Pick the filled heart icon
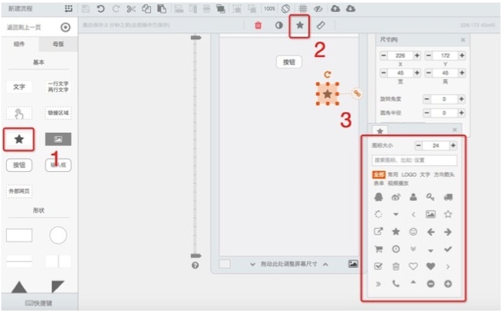Viewport: 504px width, 314px height. (431, 266)
